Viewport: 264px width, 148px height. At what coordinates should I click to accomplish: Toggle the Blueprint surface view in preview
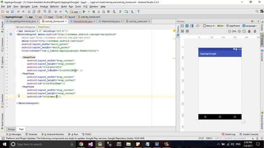[187, 25]
